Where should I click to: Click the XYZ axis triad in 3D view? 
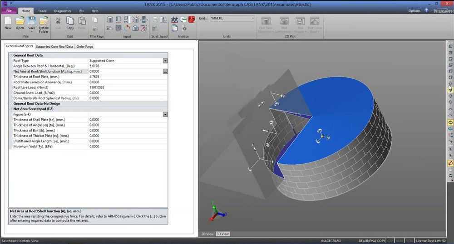click(x=217, y=212)
